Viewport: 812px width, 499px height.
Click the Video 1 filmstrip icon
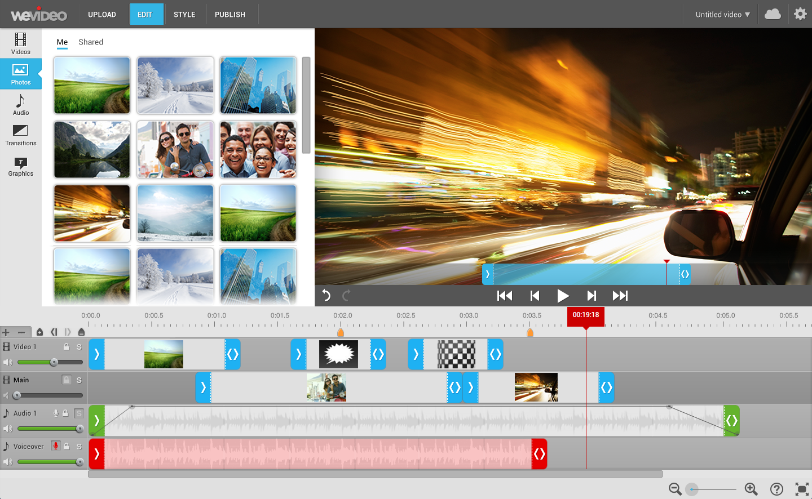point(6,347)
